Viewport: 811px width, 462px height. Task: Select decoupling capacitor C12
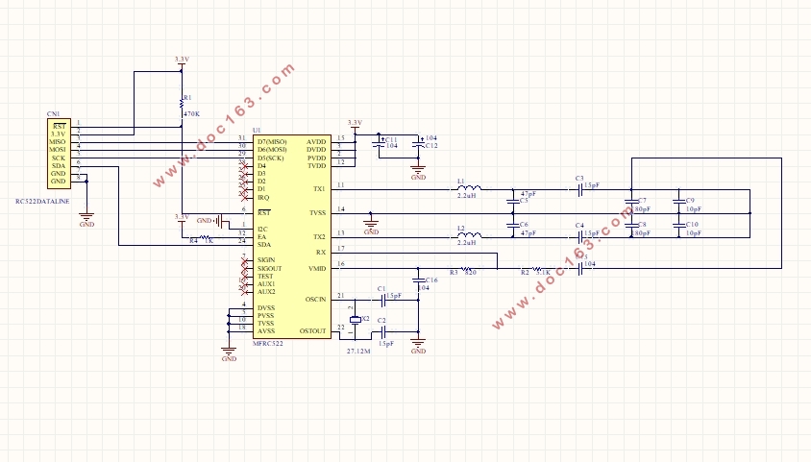pos(418,145)
